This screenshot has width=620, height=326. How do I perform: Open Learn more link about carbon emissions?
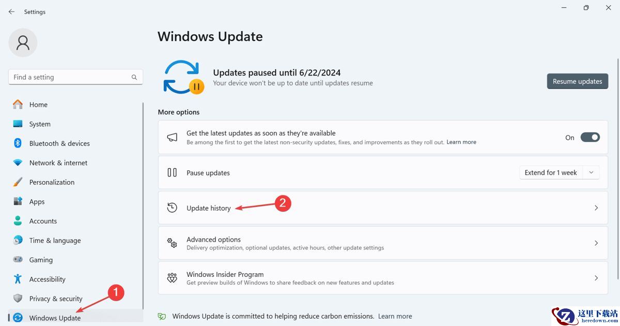coord(395,316)
